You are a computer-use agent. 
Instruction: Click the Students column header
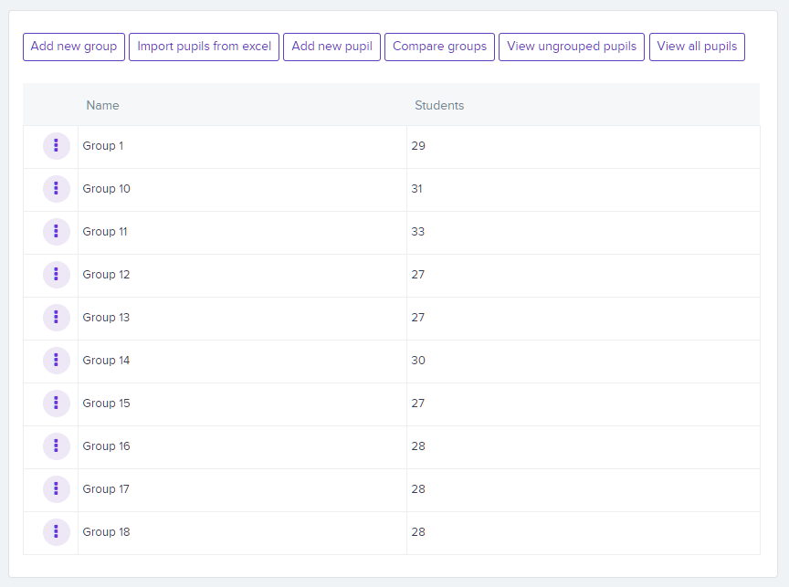[439, 105]
